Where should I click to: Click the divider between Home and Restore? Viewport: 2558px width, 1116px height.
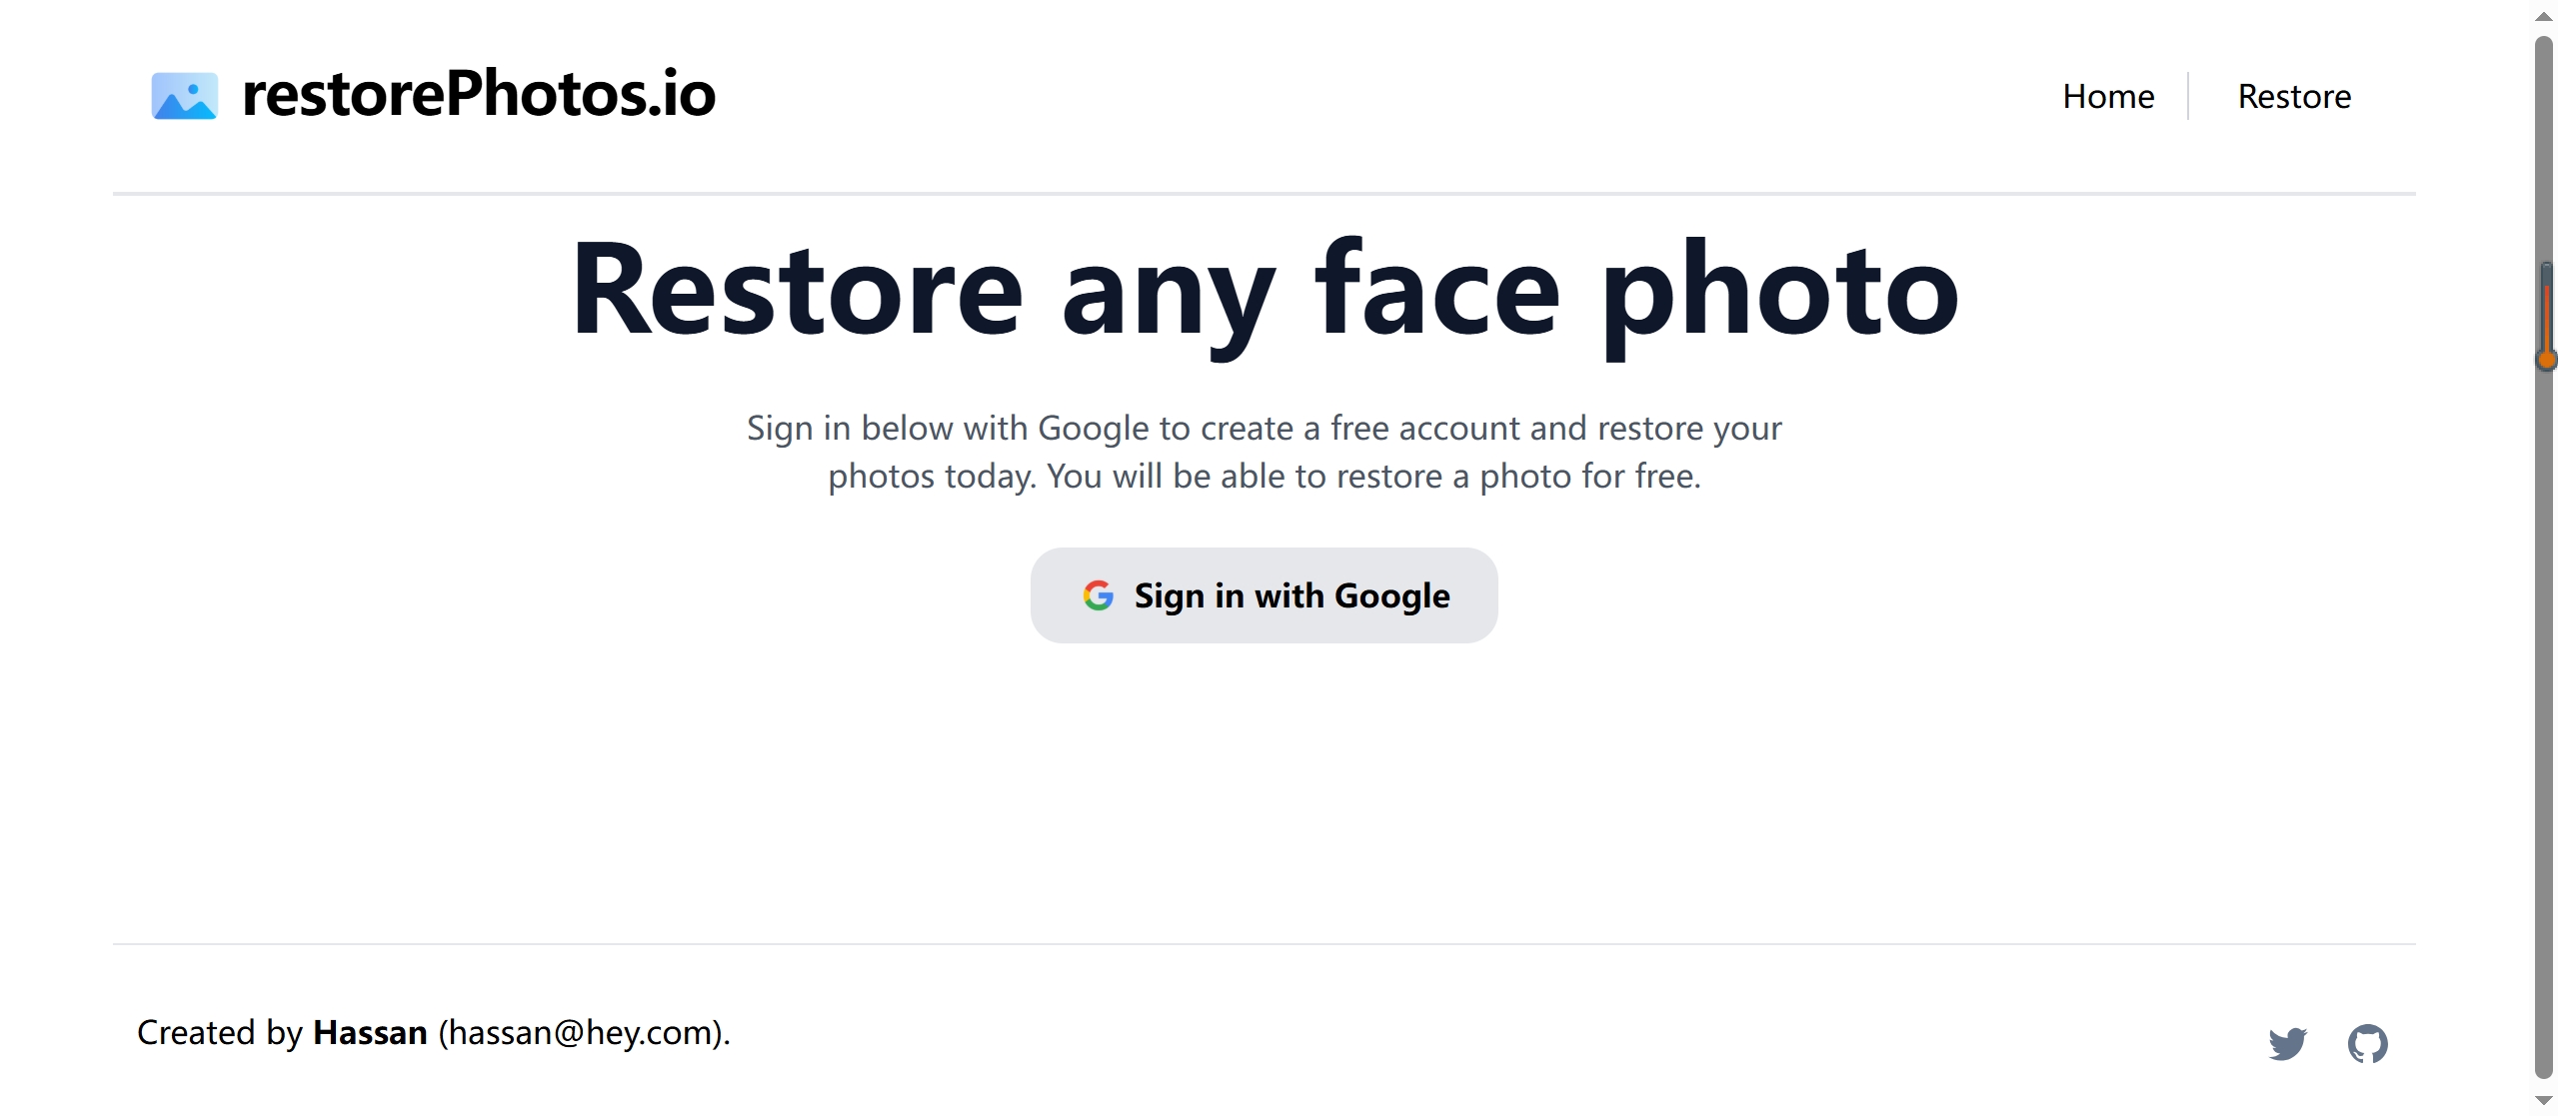click(2188, 96)
